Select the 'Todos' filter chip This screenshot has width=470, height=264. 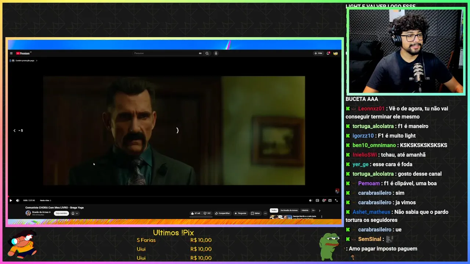coord(274,210)
